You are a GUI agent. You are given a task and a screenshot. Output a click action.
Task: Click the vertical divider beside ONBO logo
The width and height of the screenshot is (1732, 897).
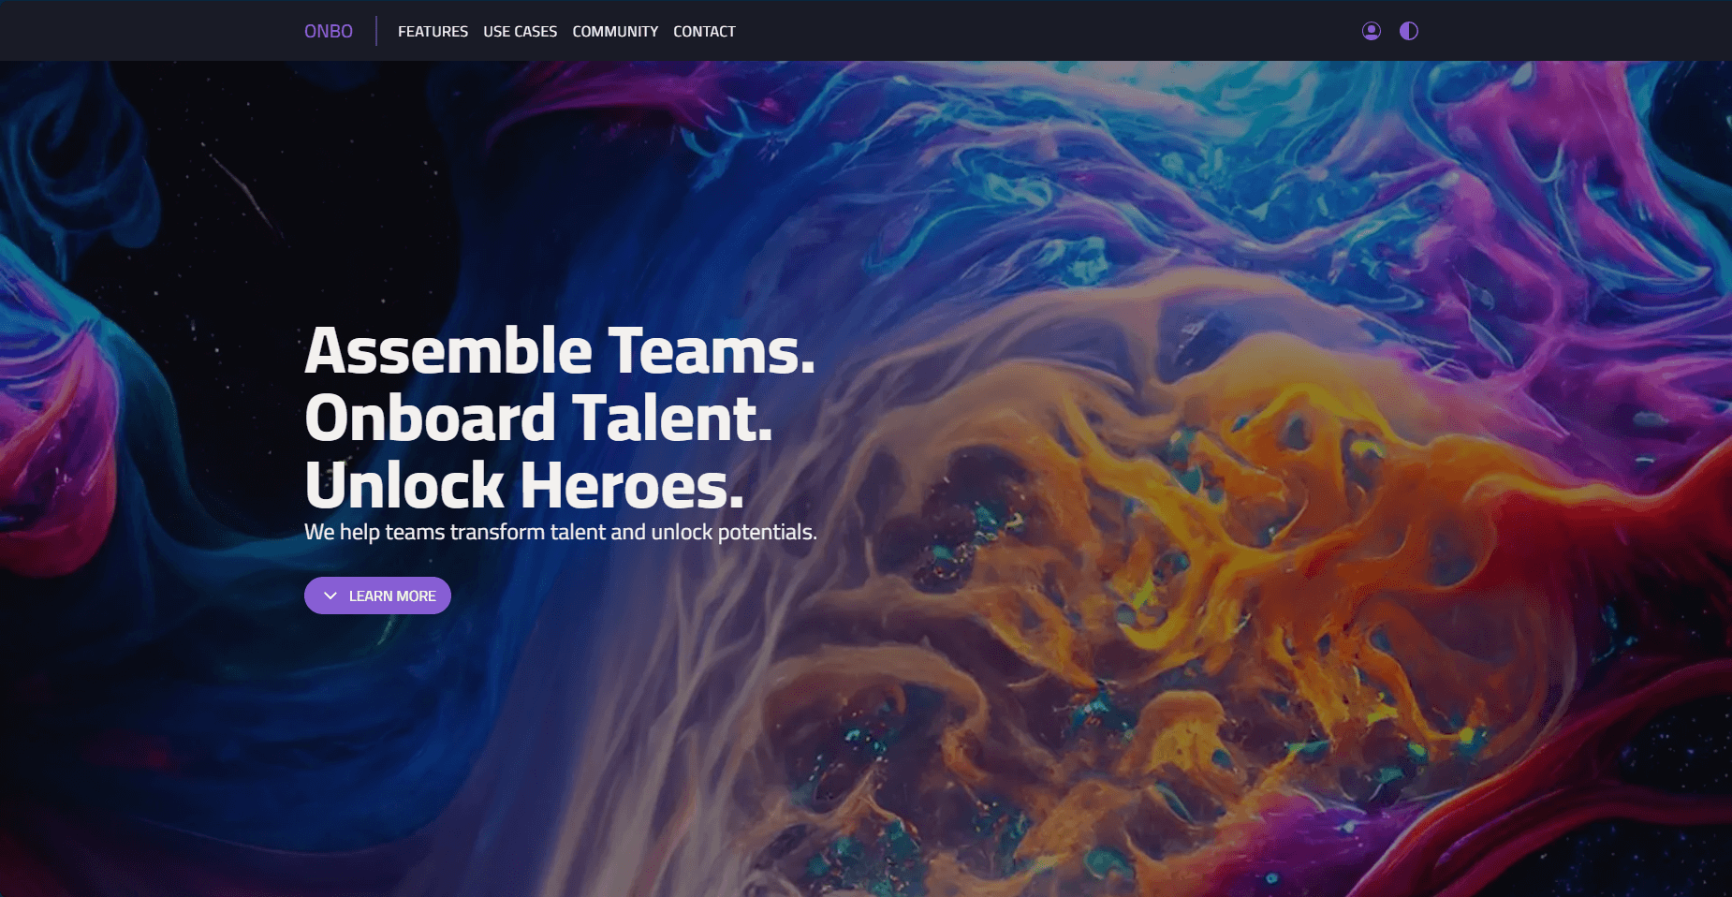click(x=376, y=31)
